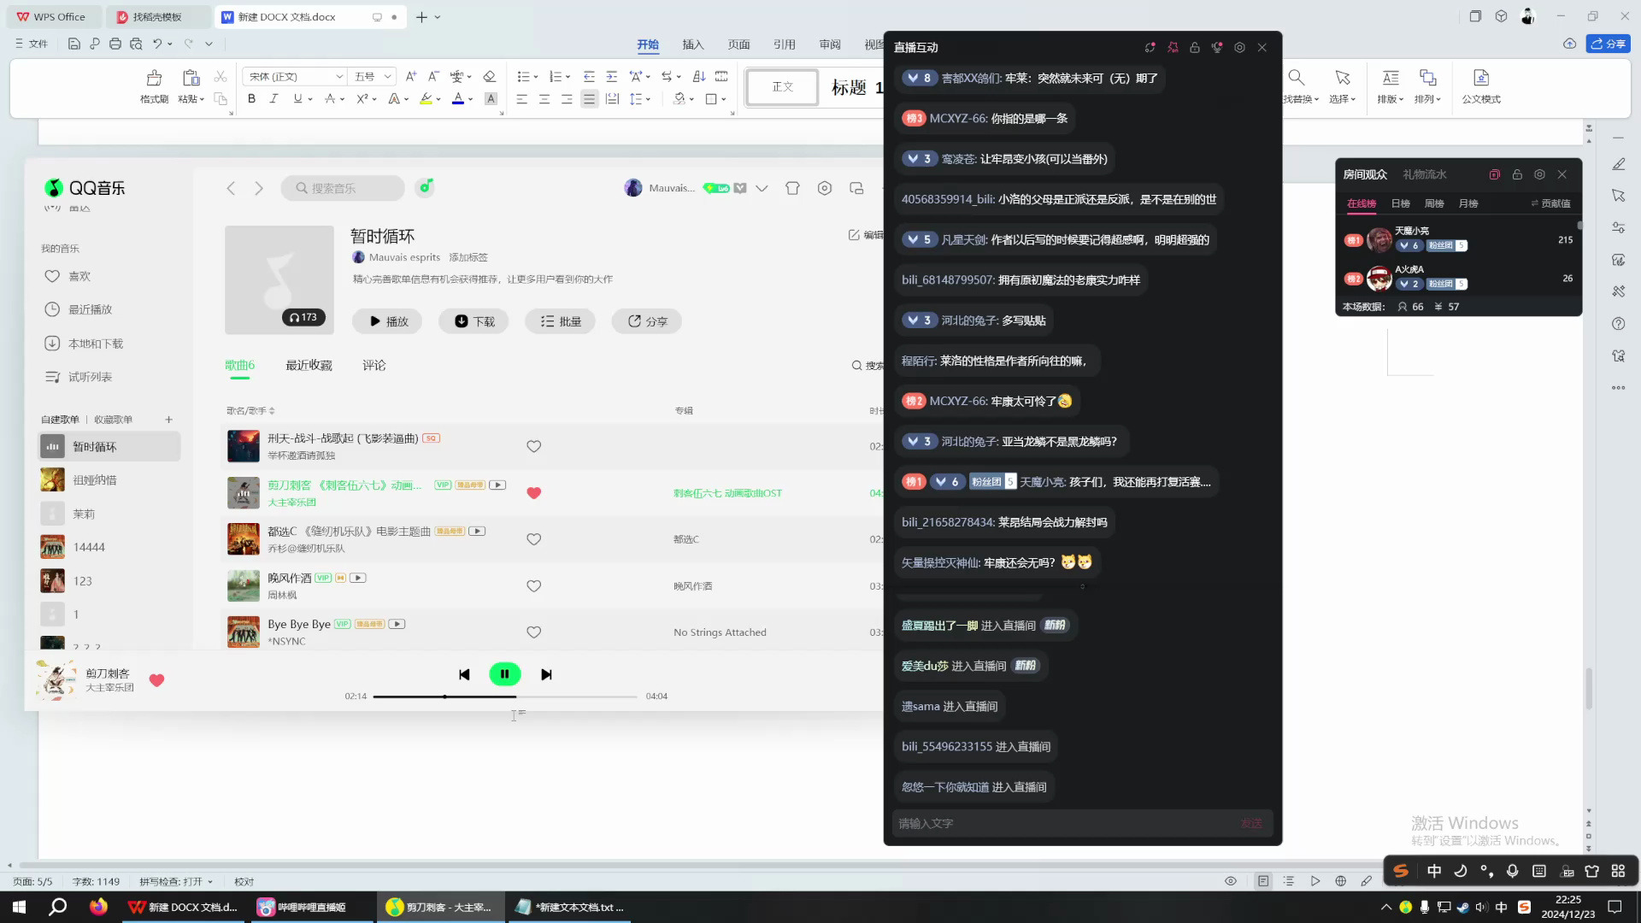The image size is (1641, 923).
Task: Click the 分享 button at top right
Action: tap(1609, 44)
